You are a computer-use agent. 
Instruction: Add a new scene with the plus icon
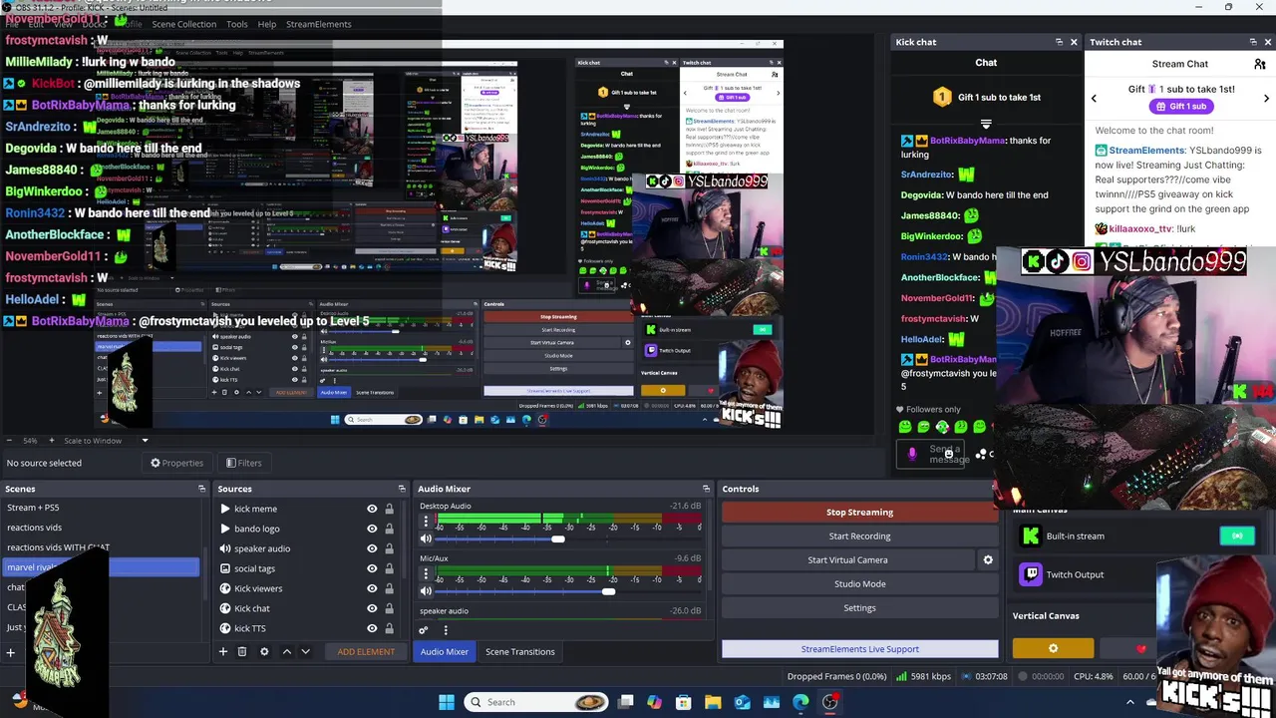click(10, 653)
